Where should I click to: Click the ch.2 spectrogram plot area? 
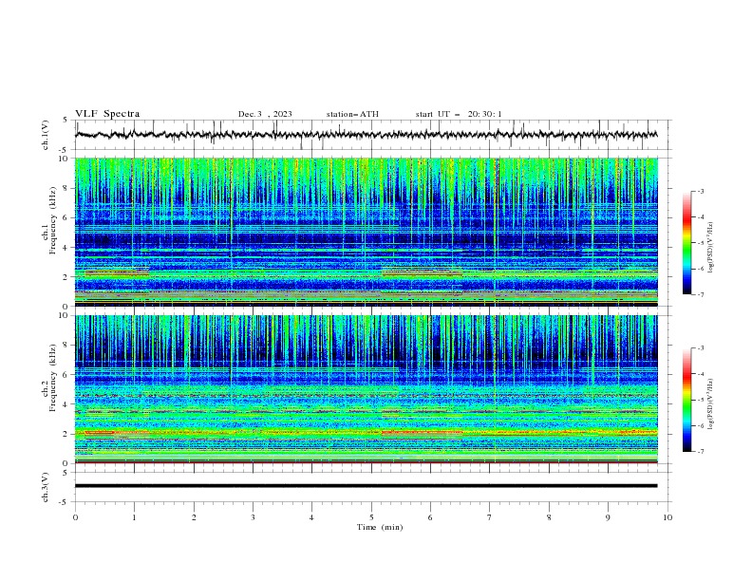pyautogui.click(x=367, y=389)
